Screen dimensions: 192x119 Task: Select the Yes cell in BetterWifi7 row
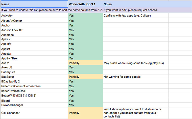85,95
